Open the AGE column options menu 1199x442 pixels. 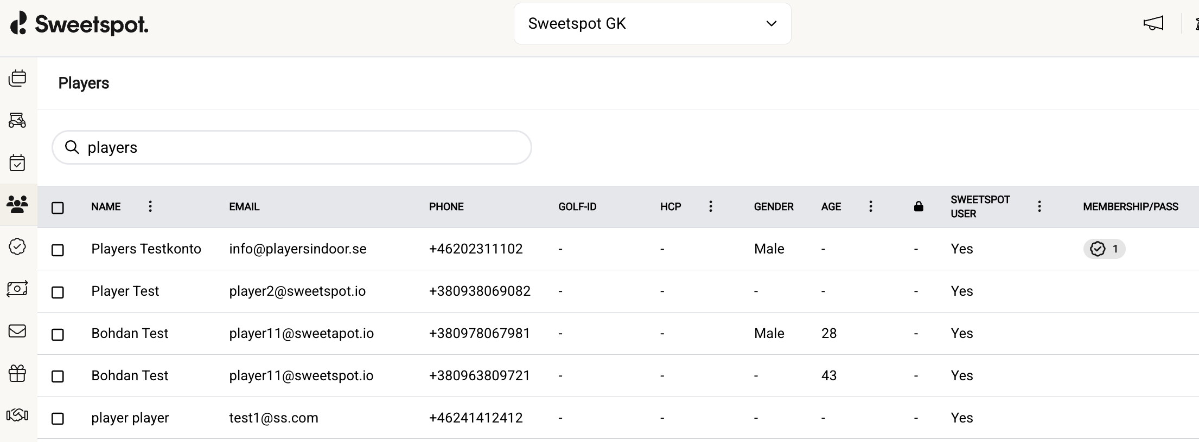click(871, 206)
